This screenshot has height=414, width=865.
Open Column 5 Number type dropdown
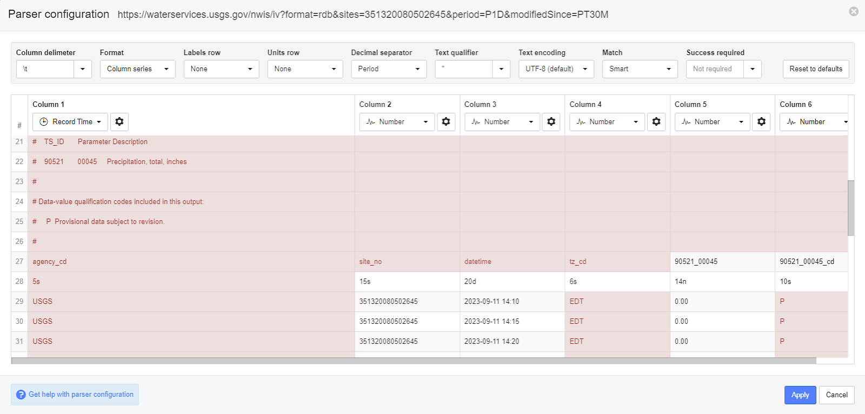[x=712, y=122]
